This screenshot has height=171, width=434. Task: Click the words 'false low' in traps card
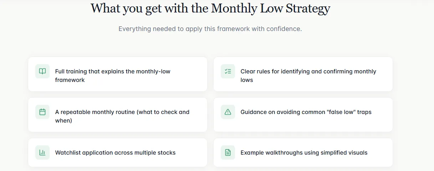(x=343, y=112)
